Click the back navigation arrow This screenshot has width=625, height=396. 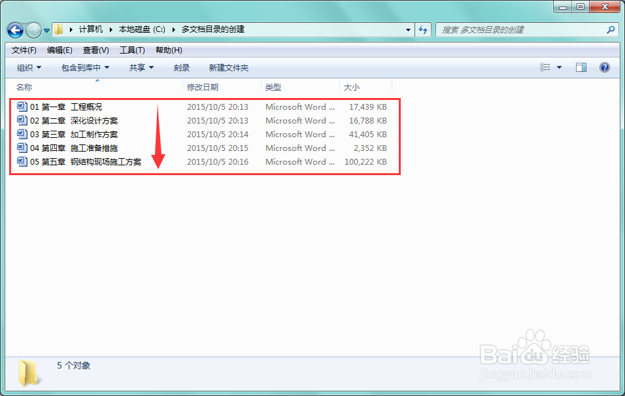(x=14, y=29)
